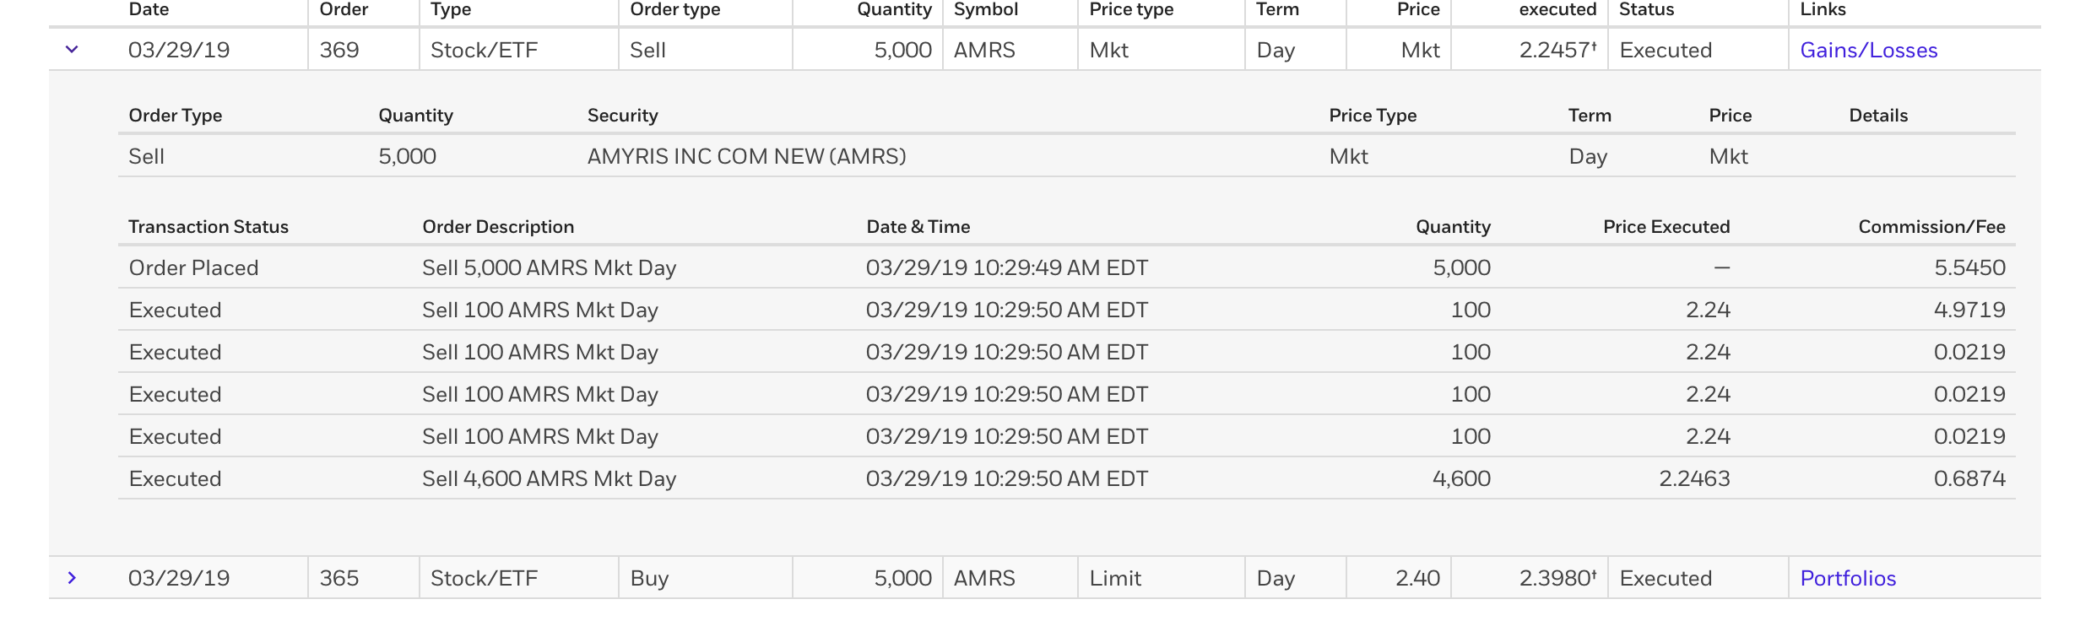This screenshot has height=621, width=2080.
Task: Click the Links column header
Action: (1823, 10)
